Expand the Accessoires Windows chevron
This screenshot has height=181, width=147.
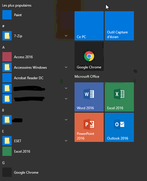point(66,67)
